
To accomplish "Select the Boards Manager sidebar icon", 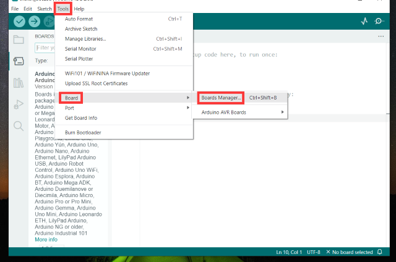I will (19, 61).
